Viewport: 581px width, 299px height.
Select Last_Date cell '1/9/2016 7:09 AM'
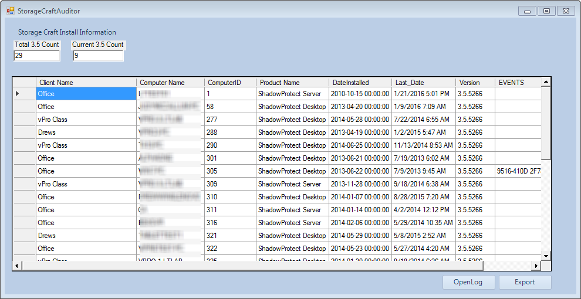424,107
